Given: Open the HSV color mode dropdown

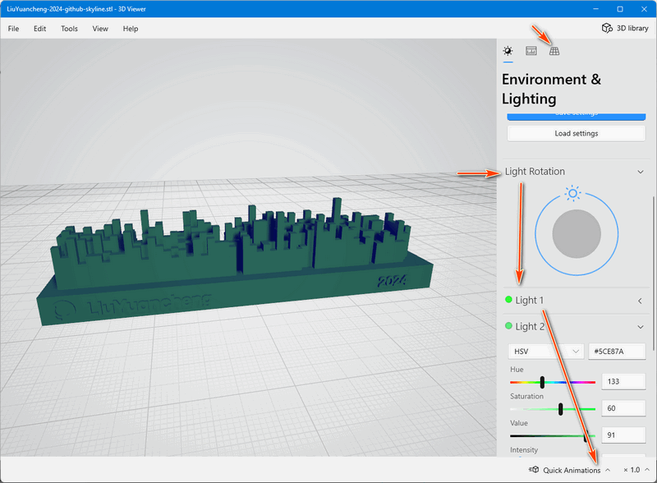Looking at the screenshot, I should [546, 352].
